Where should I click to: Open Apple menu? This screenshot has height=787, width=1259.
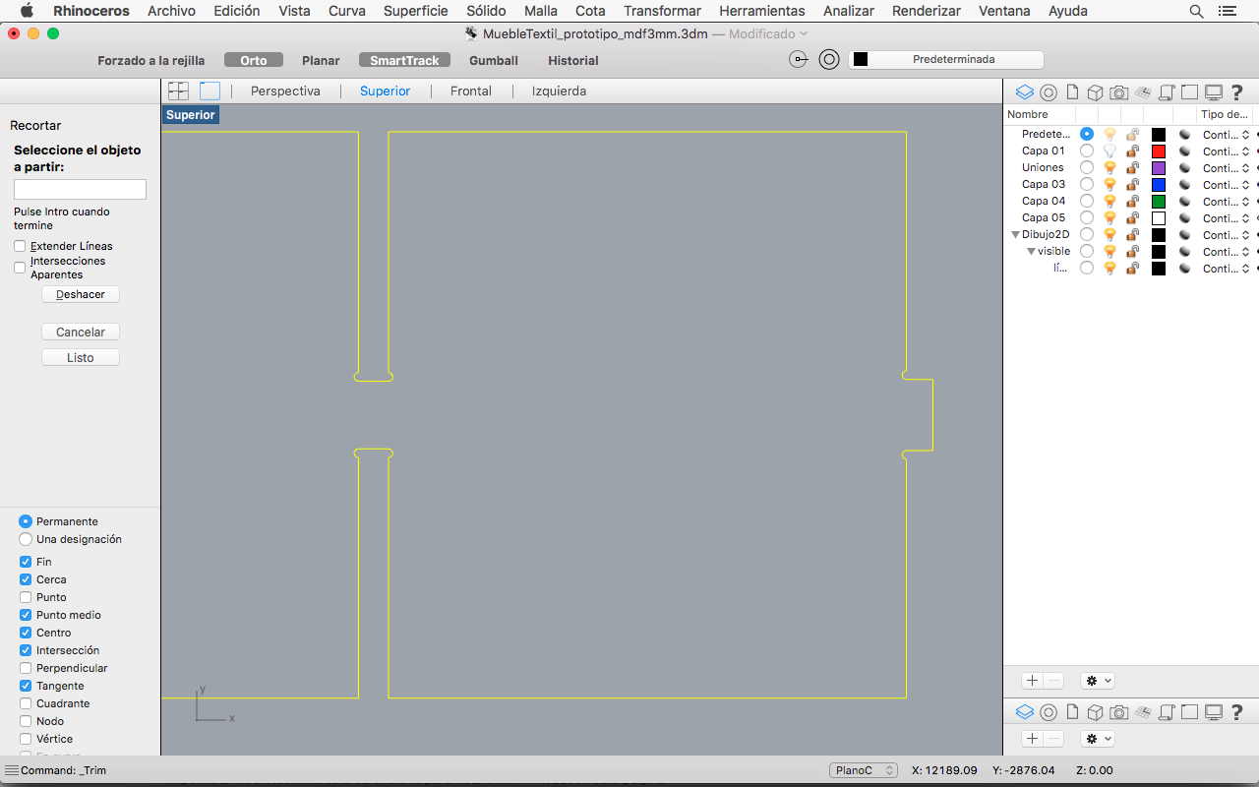click(27, 11)
